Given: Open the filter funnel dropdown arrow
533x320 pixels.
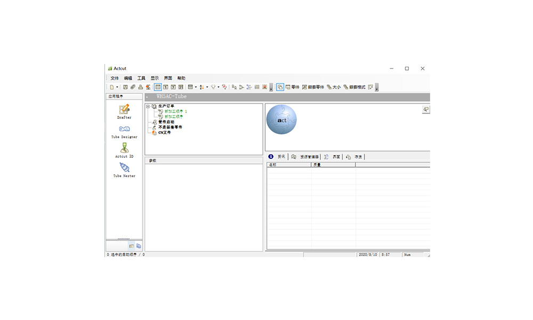Looking at the screenshot, I should [x=218, y=87].
